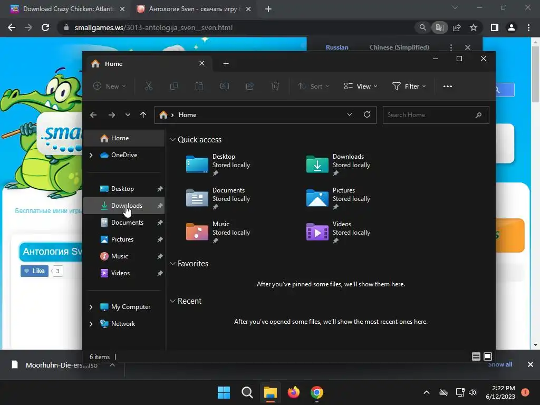The width and height of the screenshot is (540, 405).
Task: Collapse the Quick access section
Action: [172, 139]
